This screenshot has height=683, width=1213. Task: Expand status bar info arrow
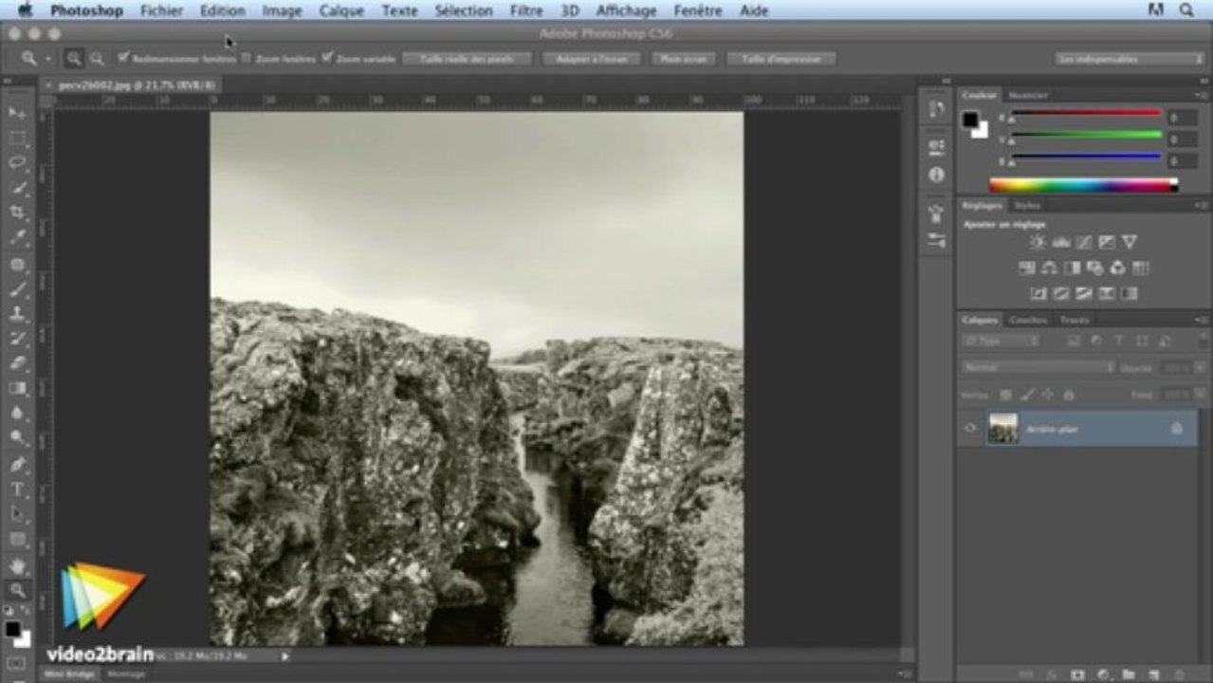[x=285, y=655]
